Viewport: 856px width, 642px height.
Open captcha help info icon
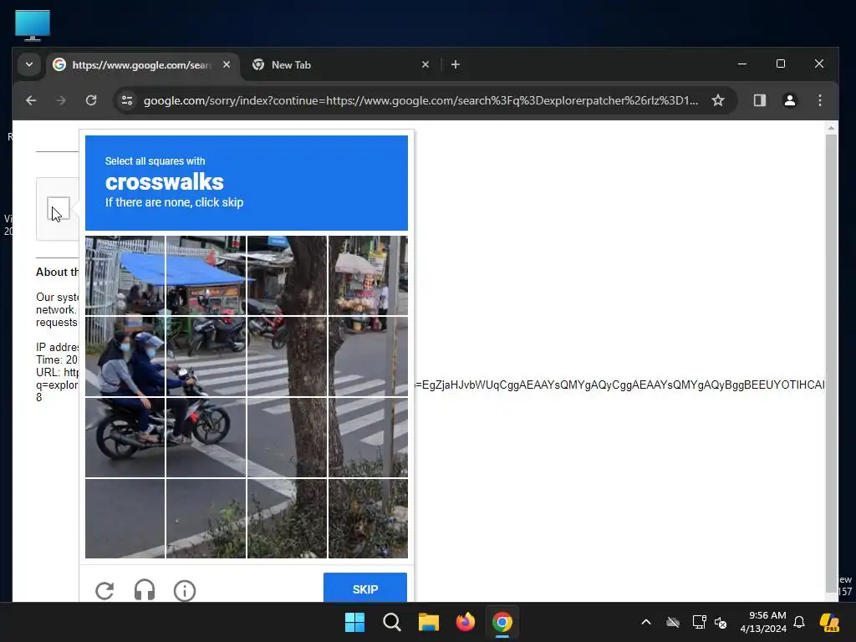tap(185, 590)
